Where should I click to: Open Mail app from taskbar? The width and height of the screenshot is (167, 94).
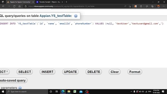[81, 92]
